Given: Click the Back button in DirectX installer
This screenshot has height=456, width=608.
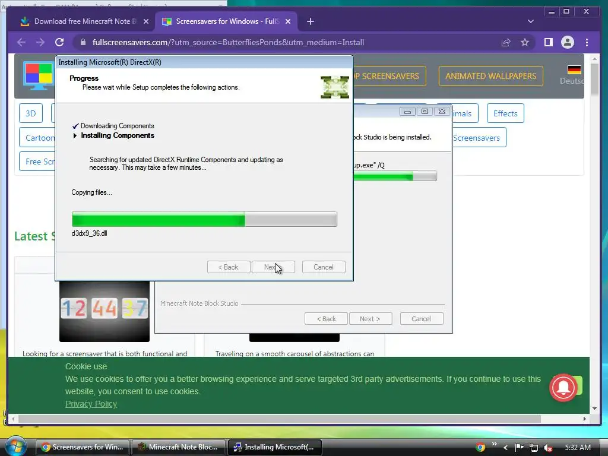Looking at the screenshot, I should coord(229,267).
